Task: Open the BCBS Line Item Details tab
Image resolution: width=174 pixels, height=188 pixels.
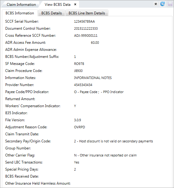Action: click(x=87, y=13)
